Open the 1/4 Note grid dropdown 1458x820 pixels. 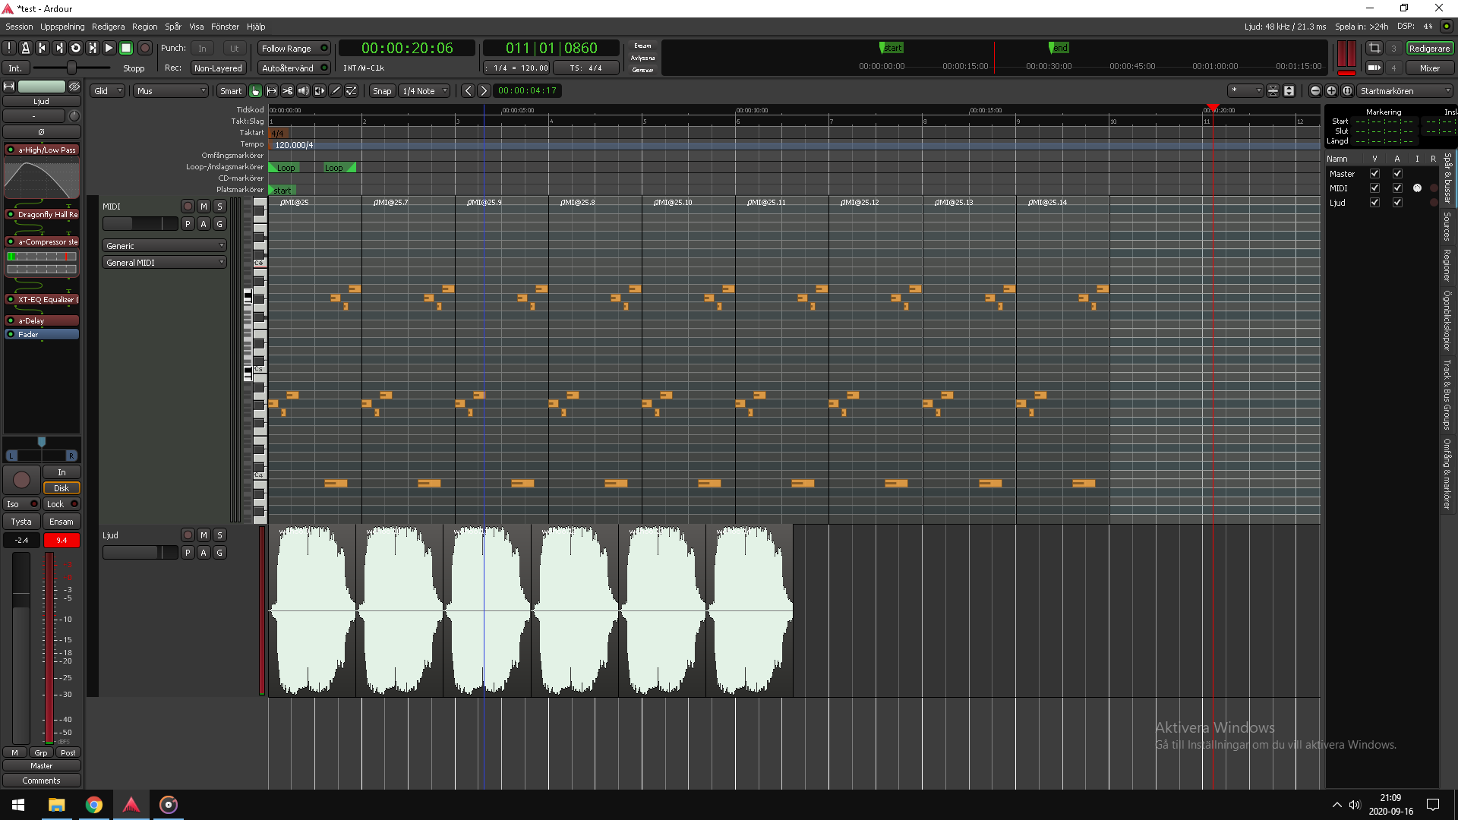click(424, 91)
